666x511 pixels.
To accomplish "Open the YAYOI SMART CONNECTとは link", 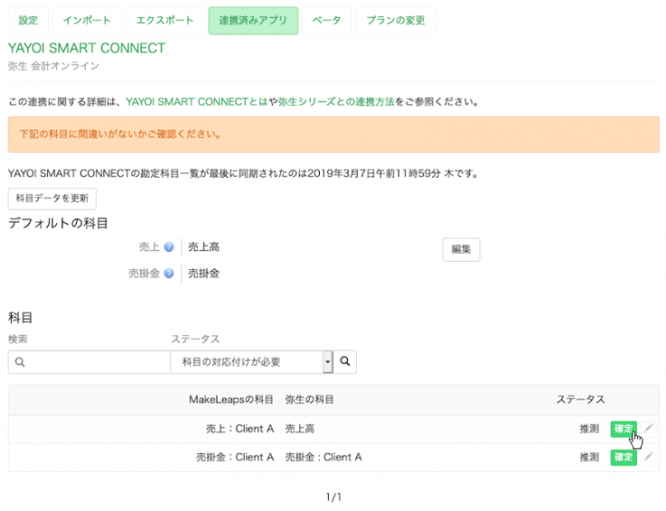I will 197,102.
